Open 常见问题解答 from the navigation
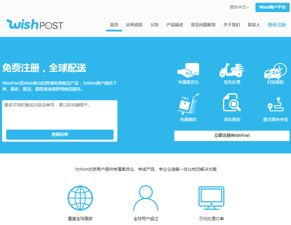The image size is (291, 225). coord(203,25)
